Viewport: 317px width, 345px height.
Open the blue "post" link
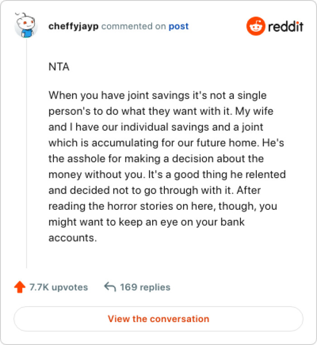pos(178,26)
